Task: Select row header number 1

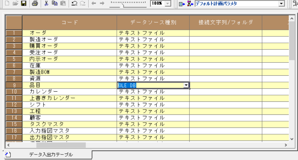Action: tap(14, 33)
